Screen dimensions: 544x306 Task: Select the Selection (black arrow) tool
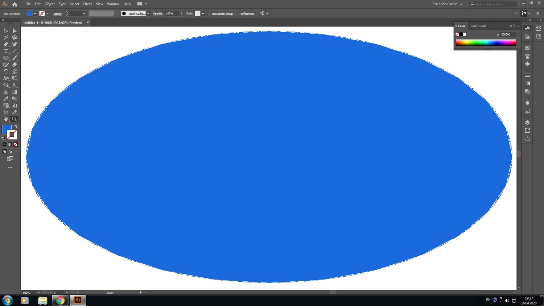coord(6,31)
